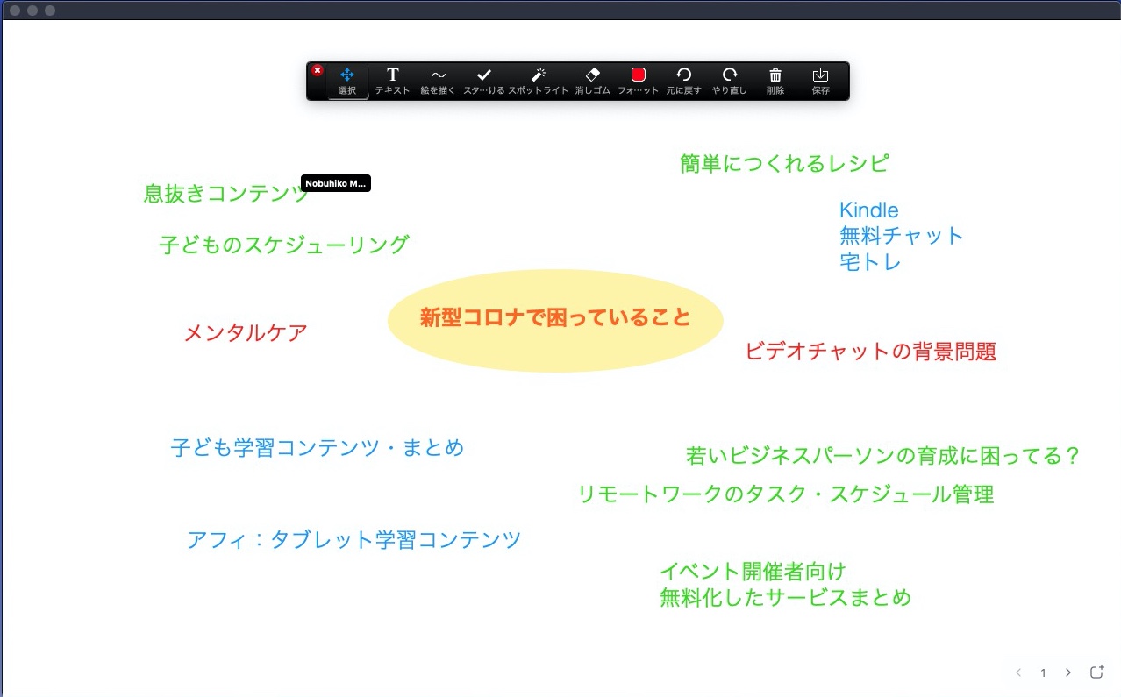Pick the 絵を描く draw tool
The height and width of the screenshot is (697, 1121).
438,81
